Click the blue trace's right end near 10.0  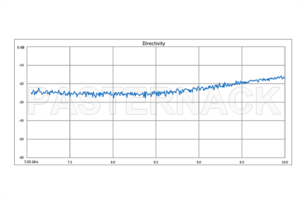284,78
